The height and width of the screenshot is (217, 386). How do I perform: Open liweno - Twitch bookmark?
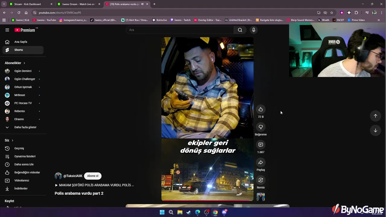[180, 20]
